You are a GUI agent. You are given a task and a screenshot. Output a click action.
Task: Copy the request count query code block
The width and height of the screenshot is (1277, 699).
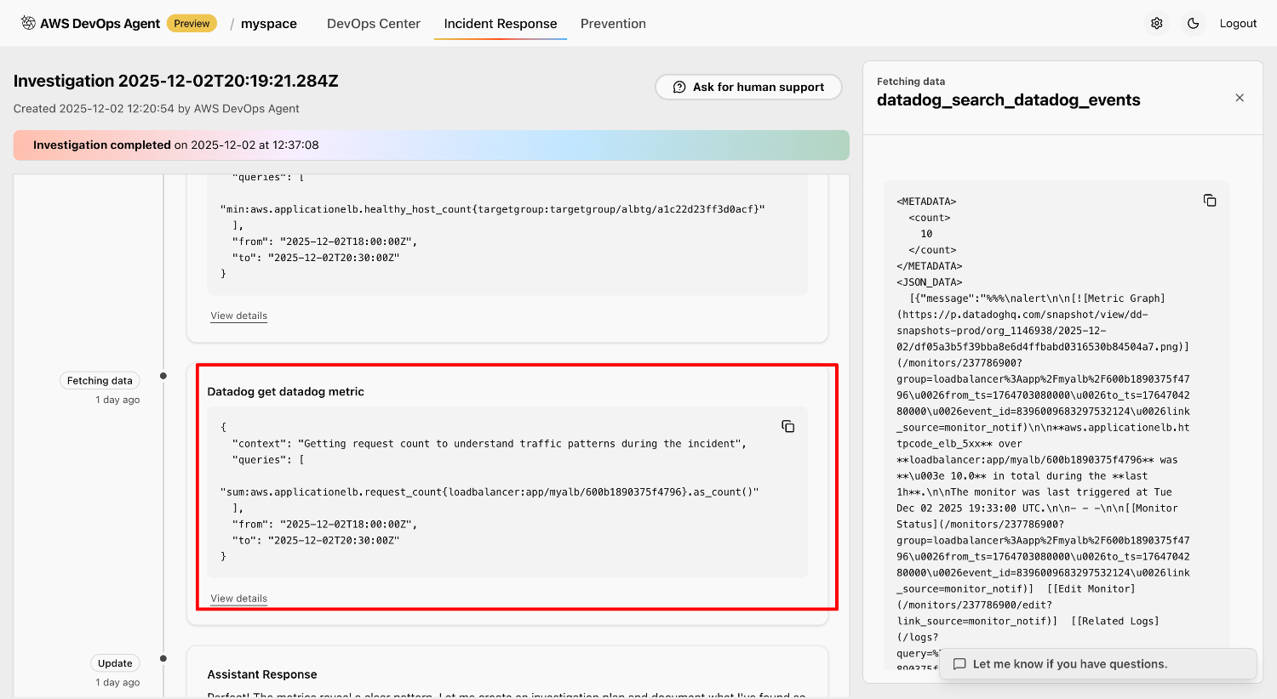[x=788, y=426]
